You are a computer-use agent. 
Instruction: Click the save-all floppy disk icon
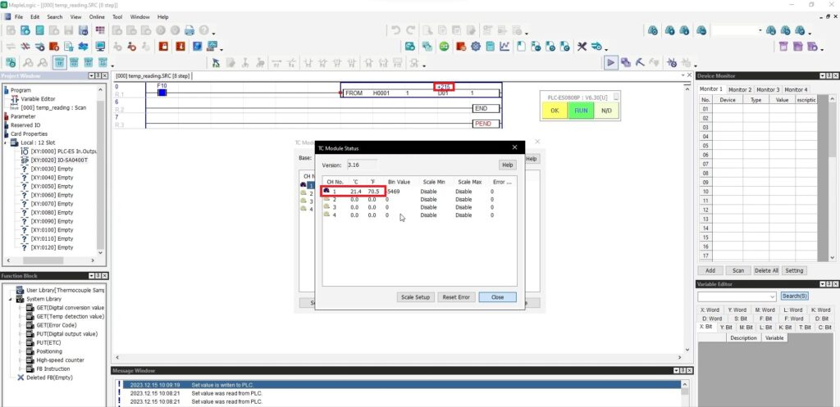coord(83,30)
